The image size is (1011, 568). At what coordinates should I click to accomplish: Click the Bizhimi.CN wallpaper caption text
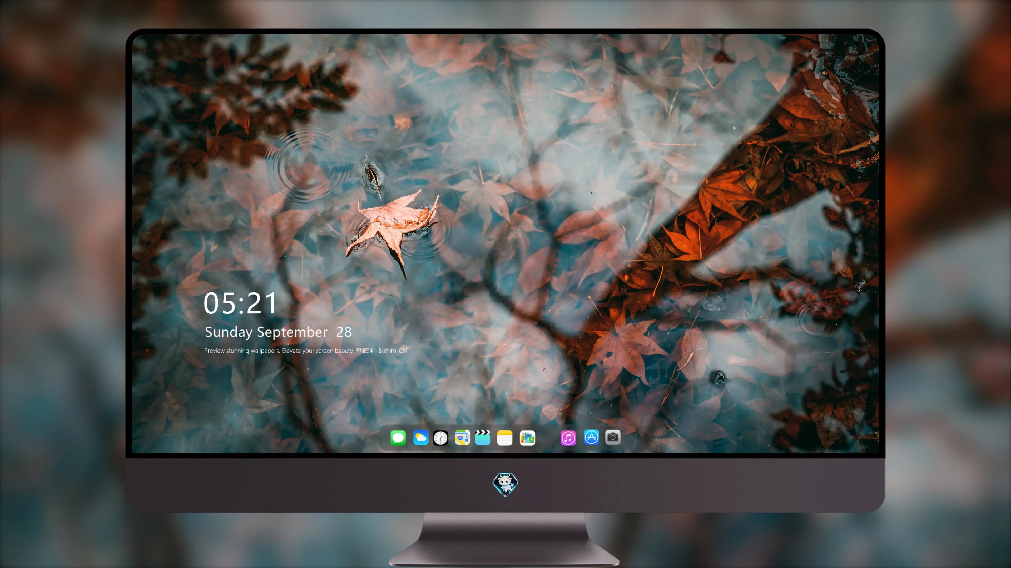[x=306, y=351]
